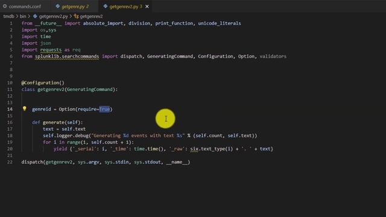The image size is (386, 217).
Task: Click line number 6 in gutter
Action: pos(11,56)
